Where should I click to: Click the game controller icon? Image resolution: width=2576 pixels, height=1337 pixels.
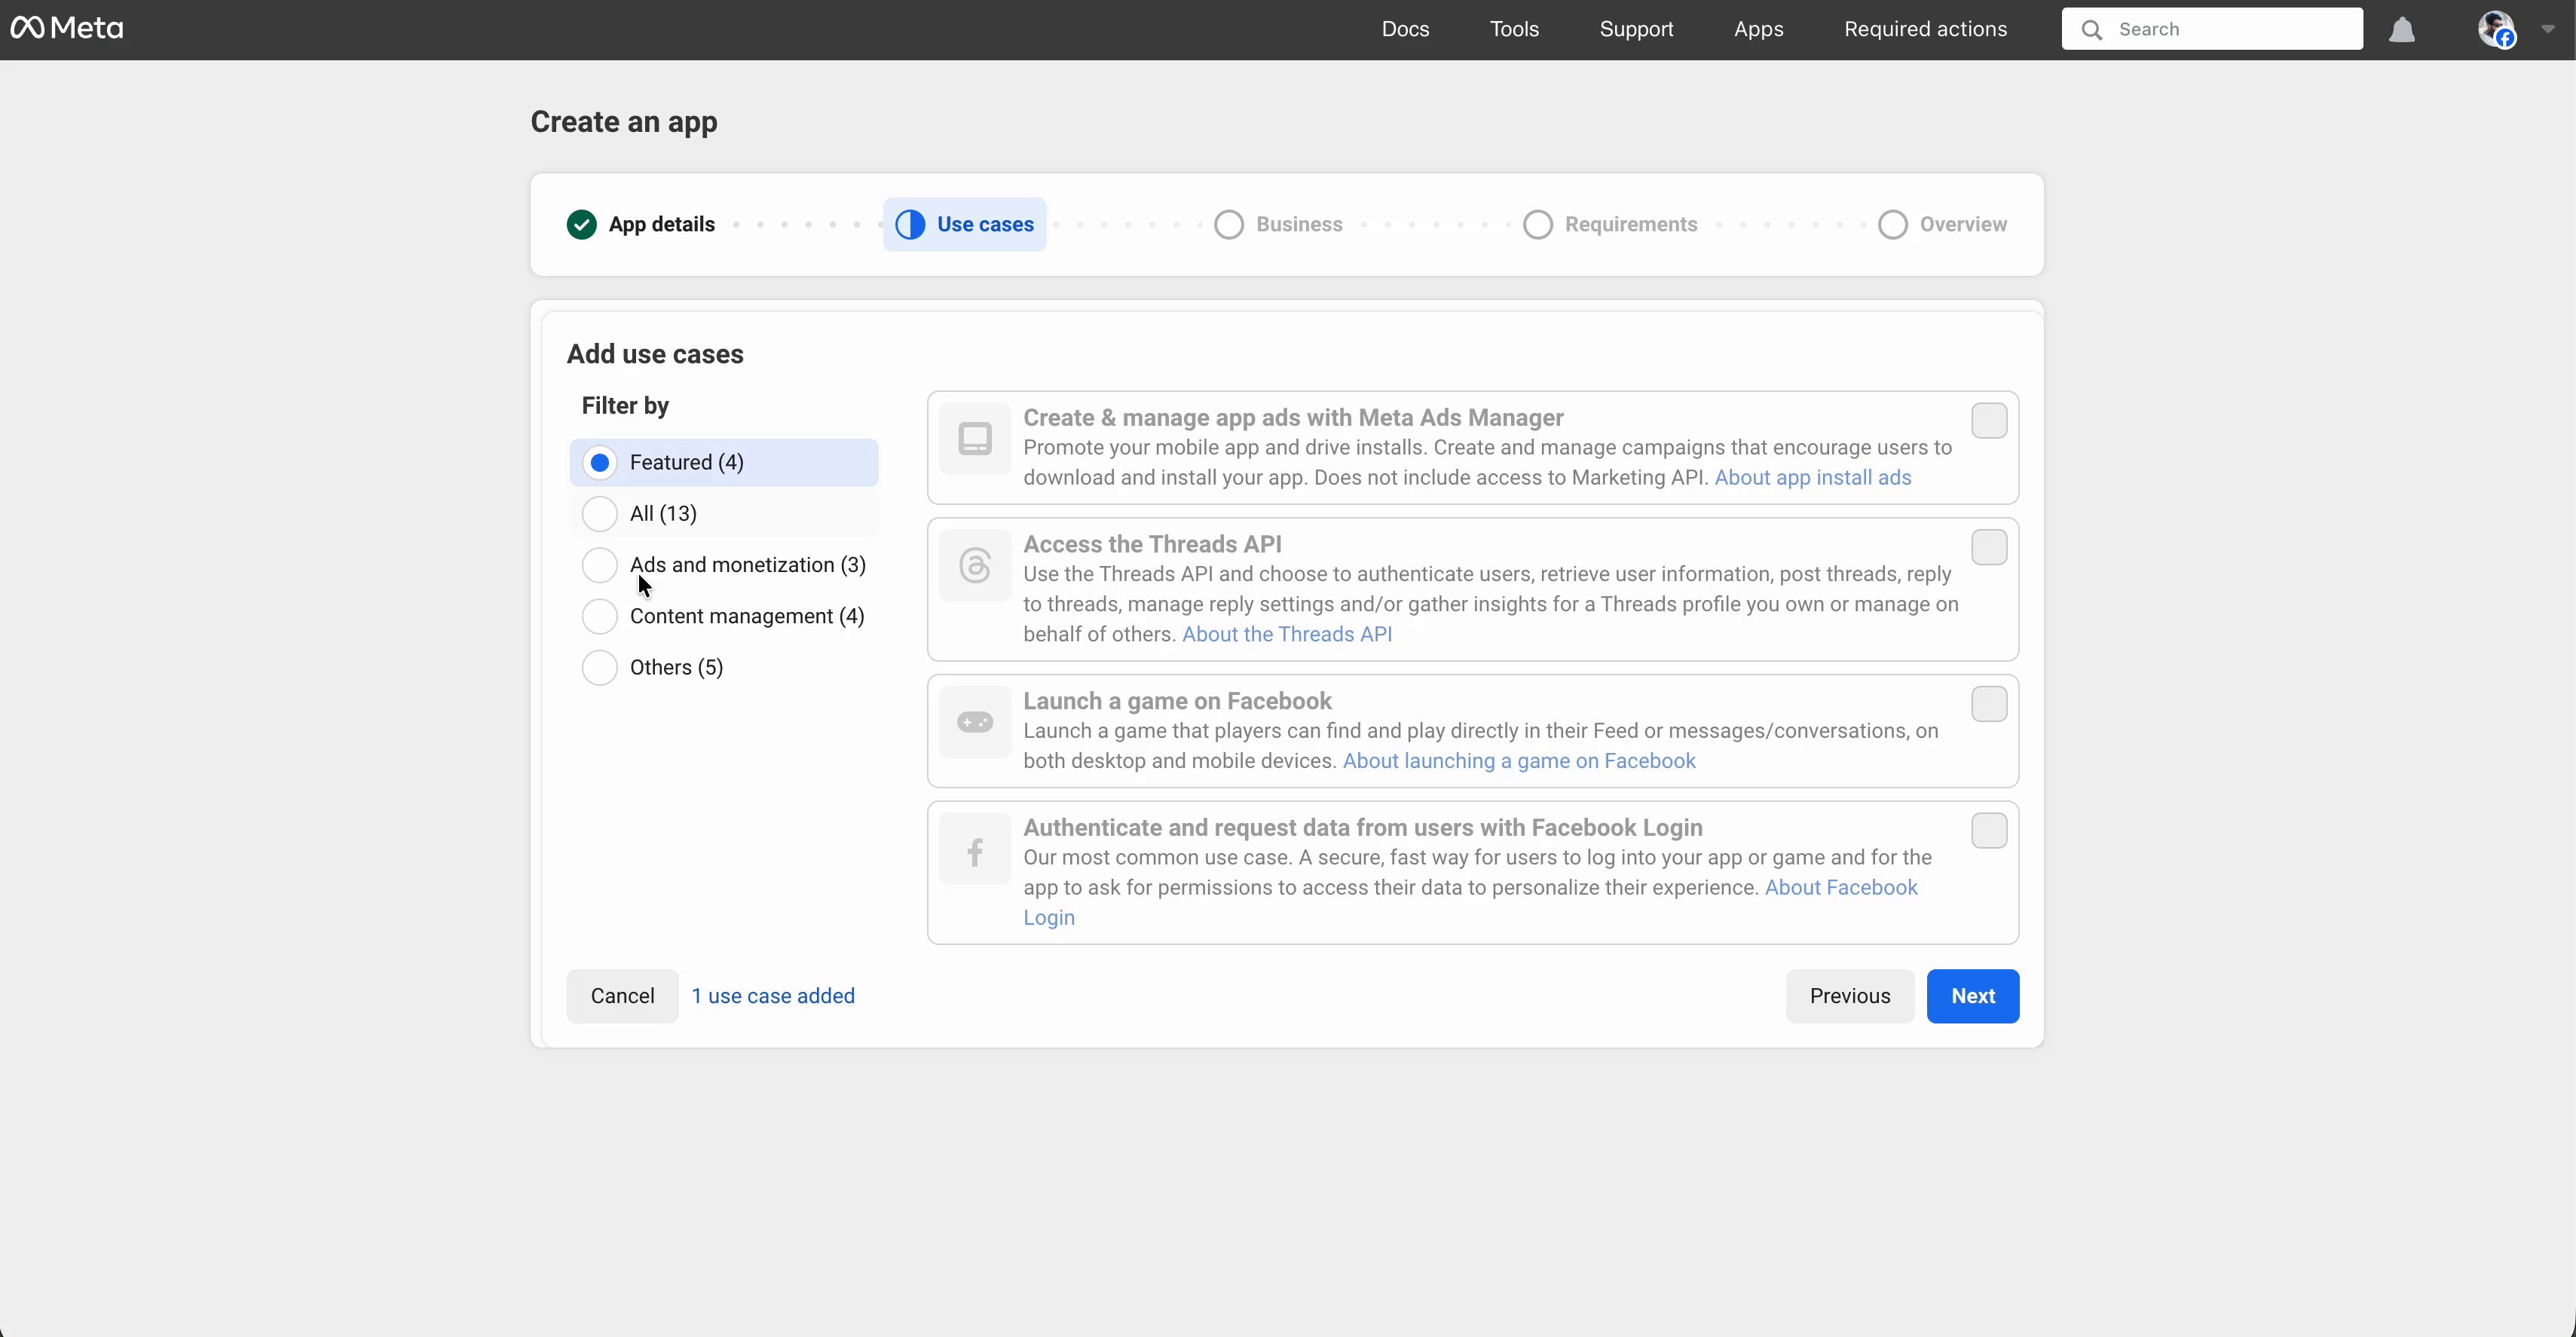click(x=975, y=722)
